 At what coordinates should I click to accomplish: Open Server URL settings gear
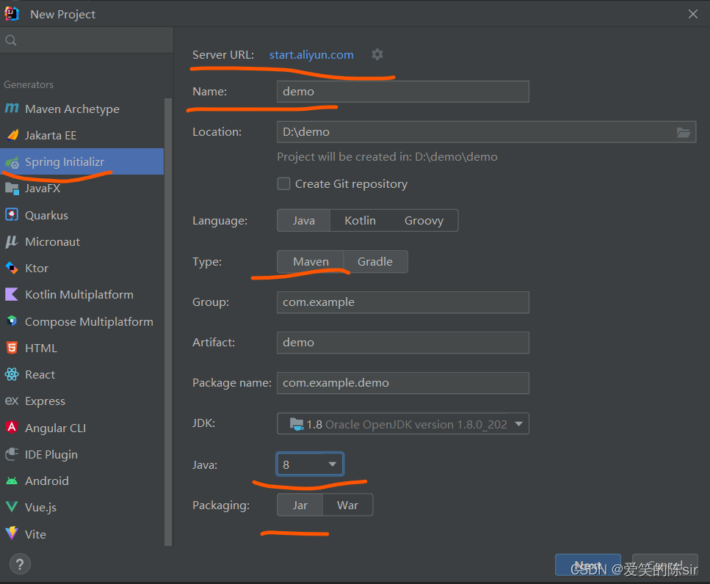pyautogui.click(x=377, y=55)
